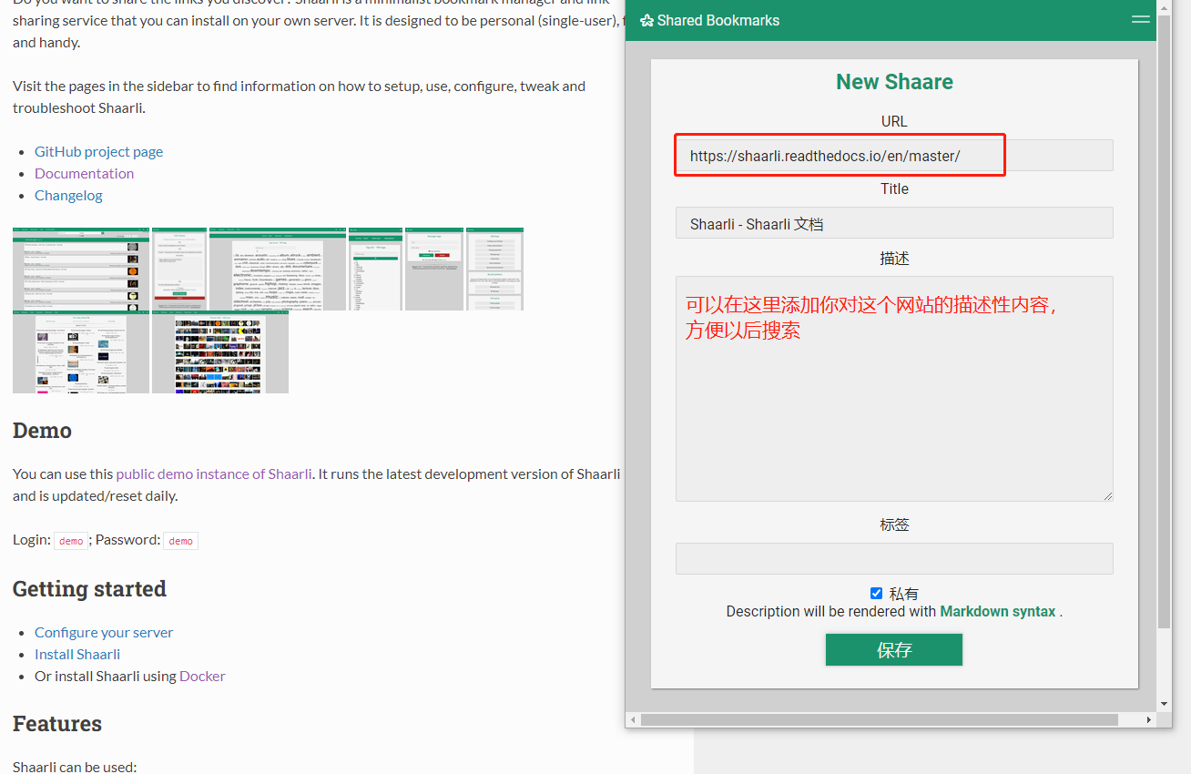
Task: Toggle the 私有 private checkbox
Action: (x=876, y=593)
